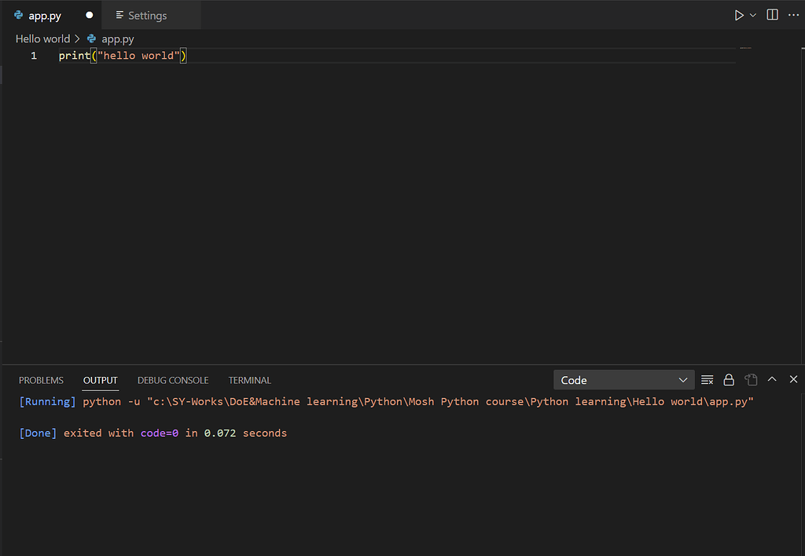The width and height of the screenshot is (805, 556).
Task: Click the Settings gear tab icon
Action: click(121, 14)
